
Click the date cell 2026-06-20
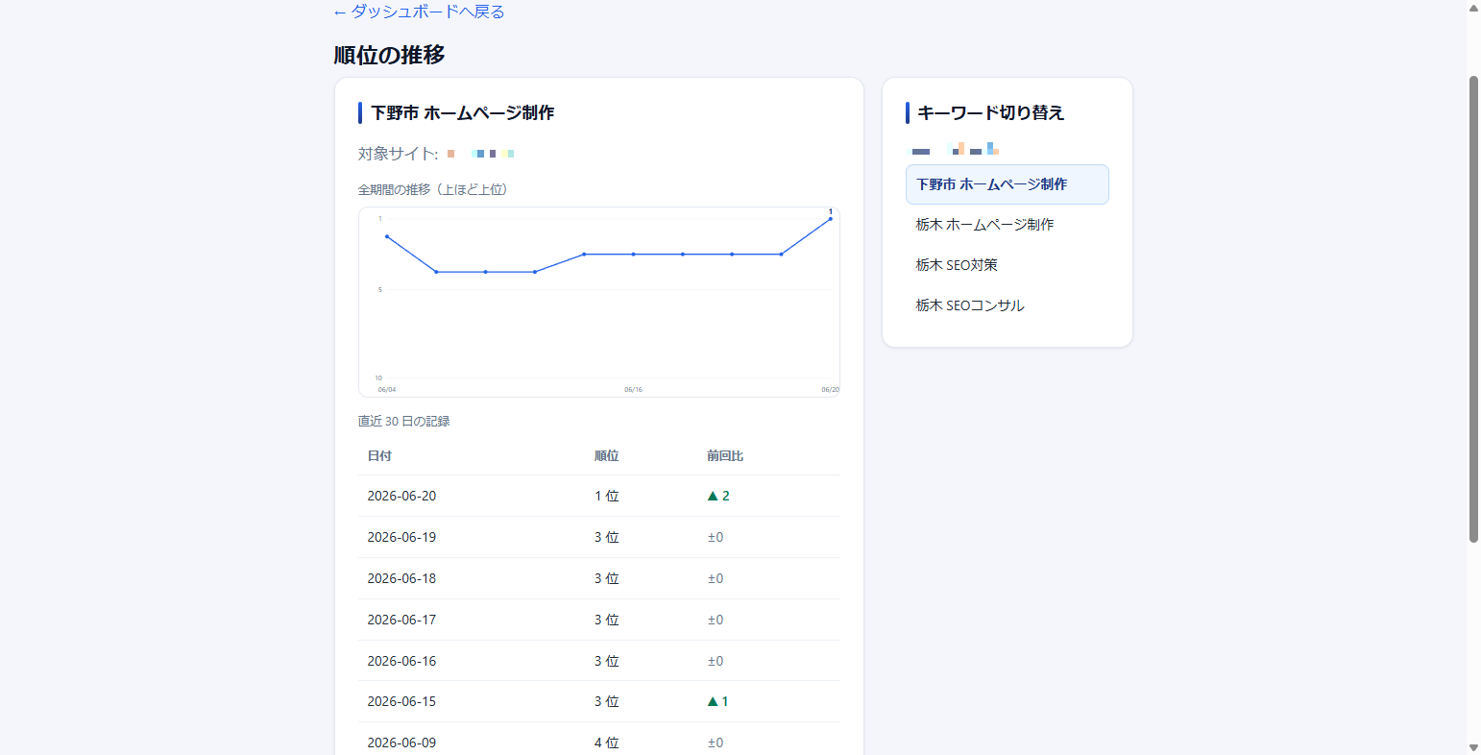pyautogui.click(x=401, y=497)
